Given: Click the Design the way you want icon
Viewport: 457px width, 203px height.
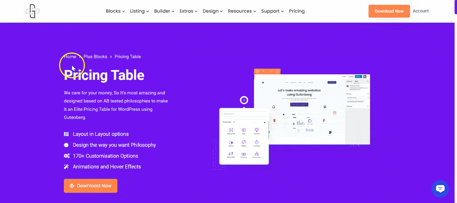Looking at the screenshot, I should (x=66, y=145).
